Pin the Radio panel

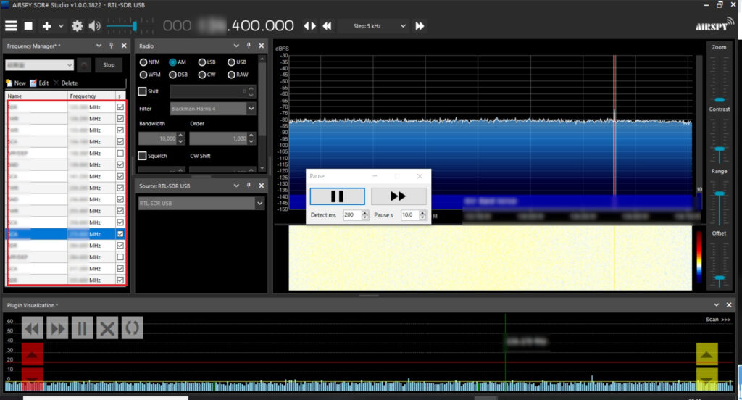tap(249, 46)
